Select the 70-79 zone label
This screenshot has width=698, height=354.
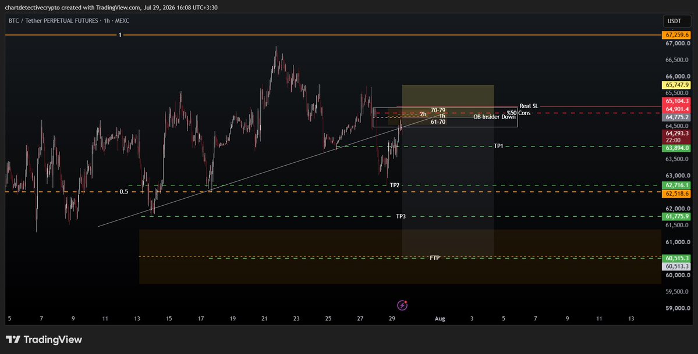(438, 110)
